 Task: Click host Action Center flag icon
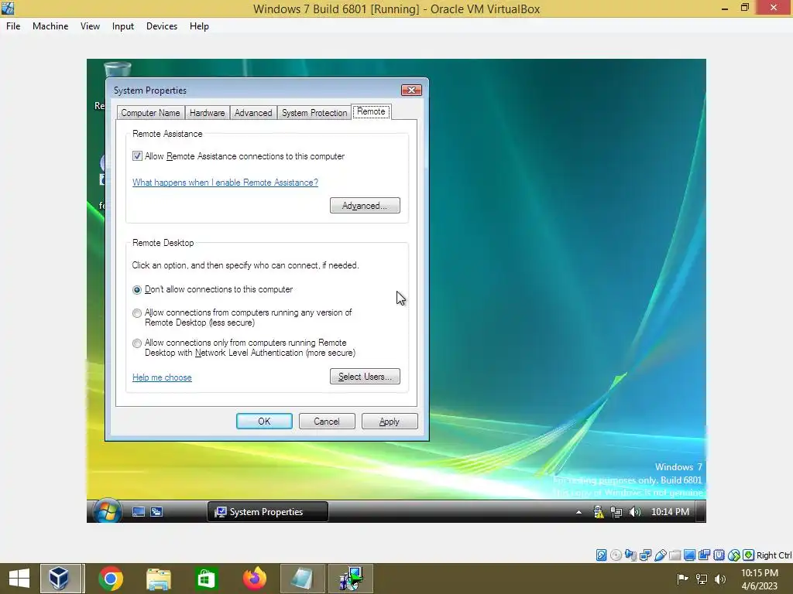coord(682,579)
